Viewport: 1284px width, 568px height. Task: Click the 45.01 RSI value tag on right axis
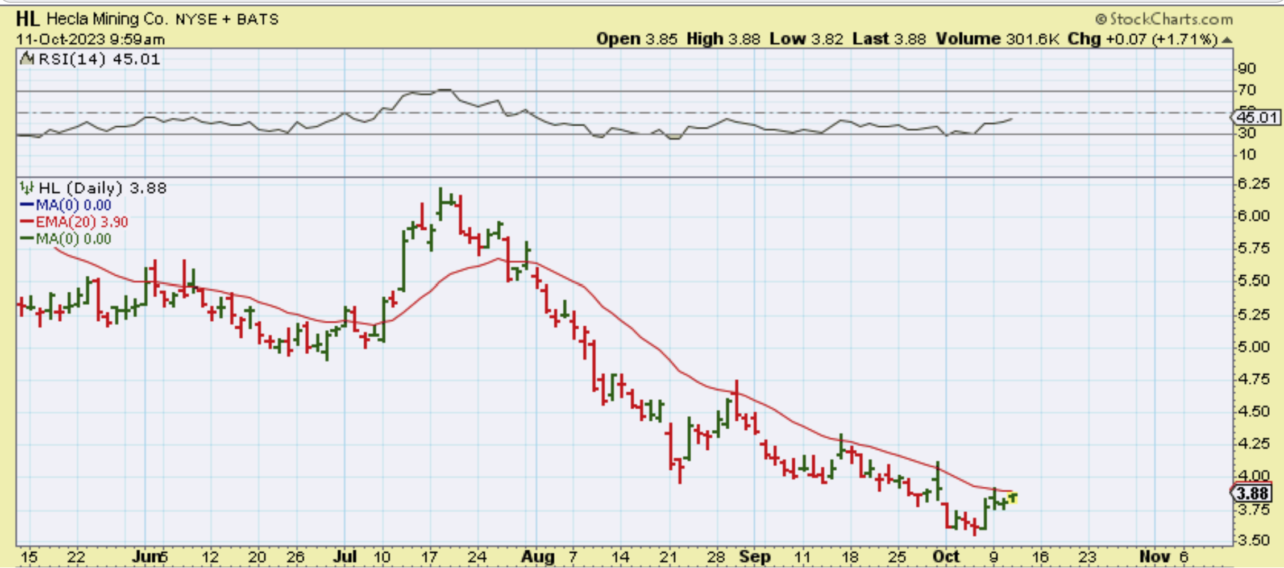[x=1257, y=118]
